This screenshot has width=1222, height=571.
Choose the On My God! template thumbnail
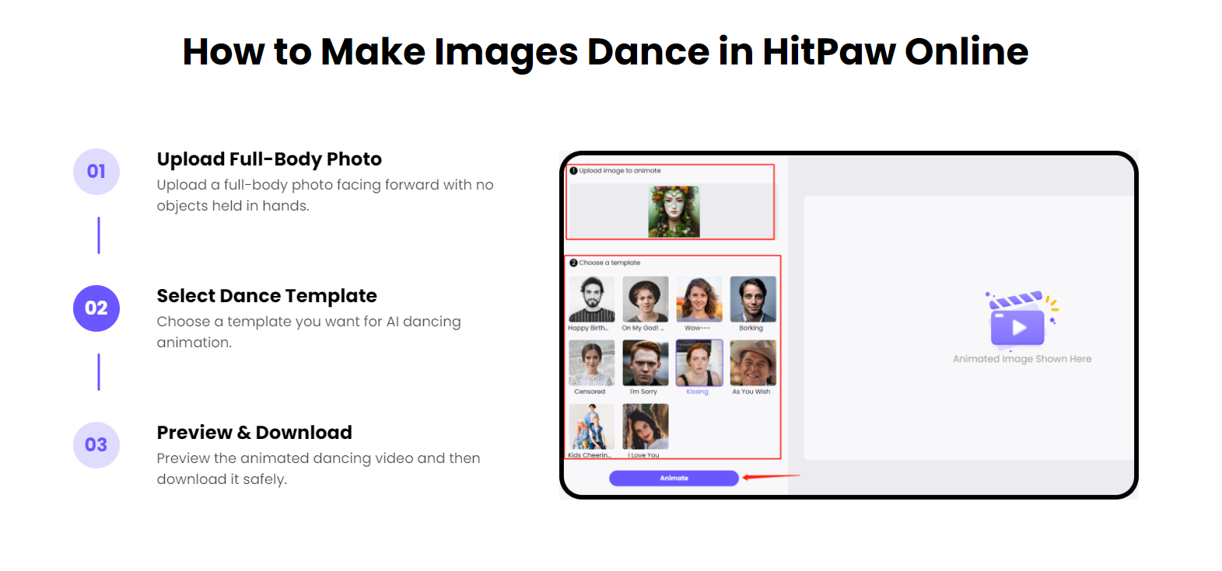[645, 299]
